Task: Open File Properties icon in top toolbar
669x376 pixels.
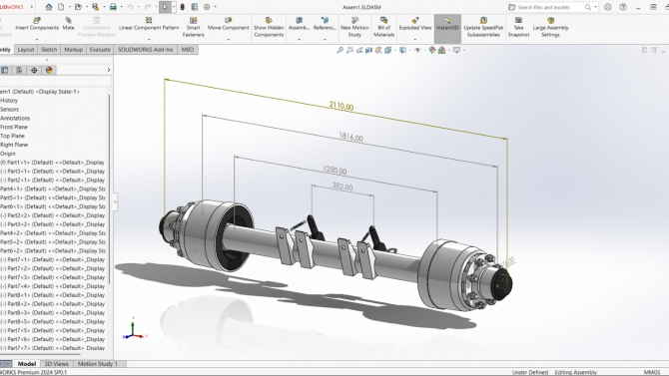Action: [x=195, y=7]
